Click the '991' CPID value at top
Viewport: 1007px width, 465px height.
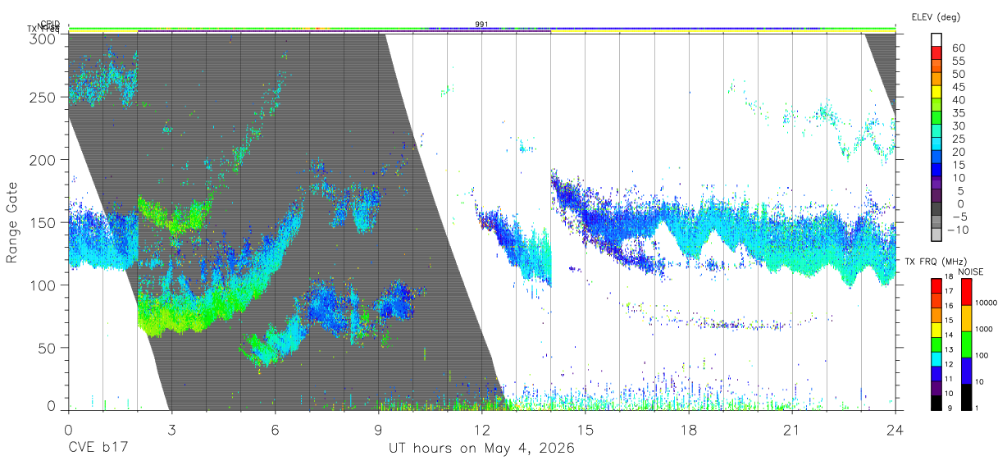coord(481,25)
